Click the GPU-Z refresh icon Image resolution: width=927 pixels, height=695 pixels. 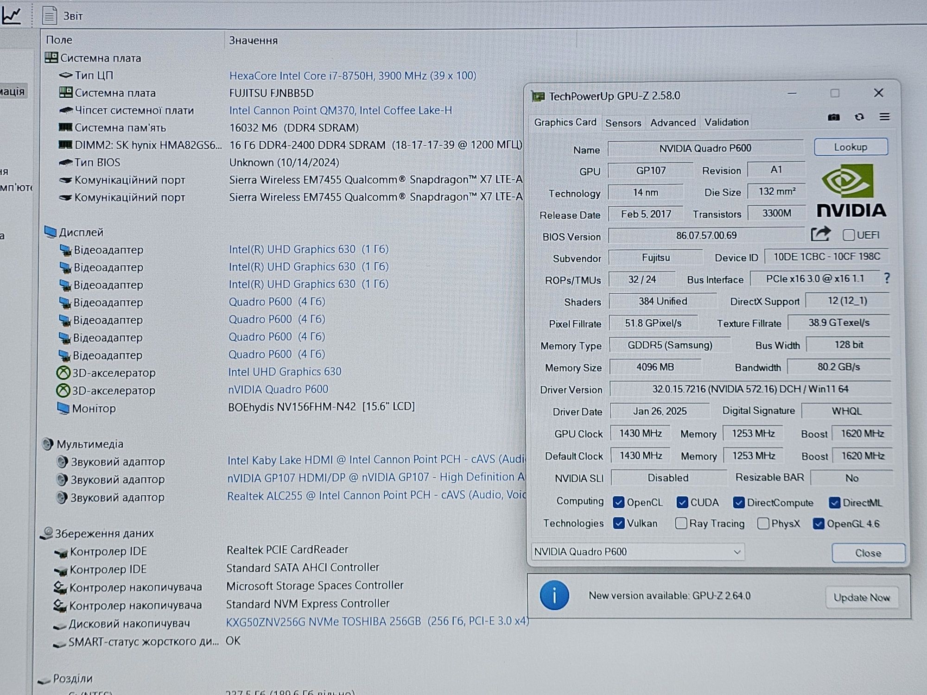(859, 117)
